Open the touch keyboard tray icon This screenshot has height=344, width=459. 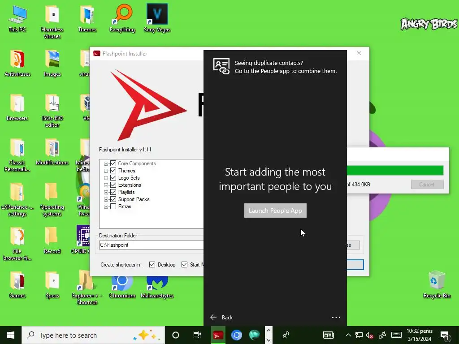[396, 335]
